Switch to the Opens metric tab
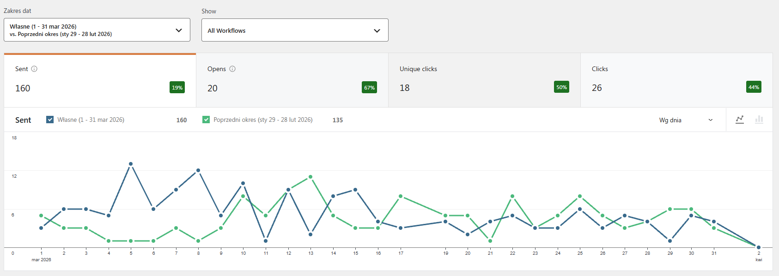779x276 pixels. [292, 80]
